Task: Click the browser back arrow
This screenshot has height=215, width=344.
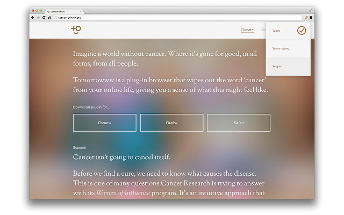Action: pyautogui.click(x=33, y=18)
